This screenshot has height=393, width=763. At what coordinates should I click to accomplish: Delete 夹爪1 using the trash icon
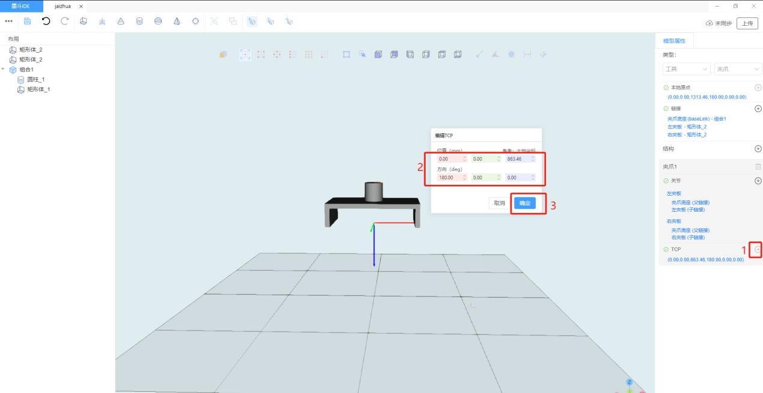point(758,166)
